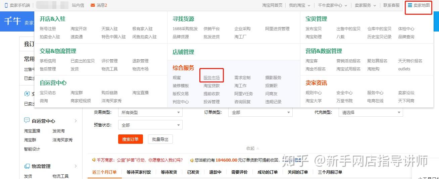This screenshot has width=439, height=179.
Task: Open 天天特价报名 link
Action: (x=410, y=61)
